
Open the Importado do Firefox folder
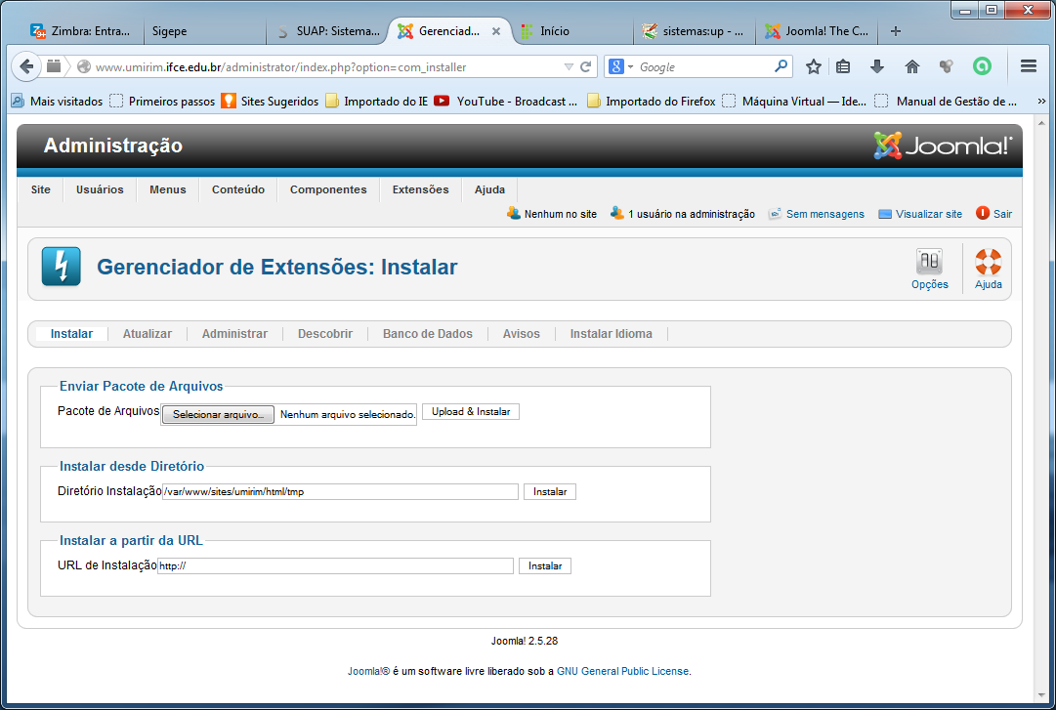[652, 101]
